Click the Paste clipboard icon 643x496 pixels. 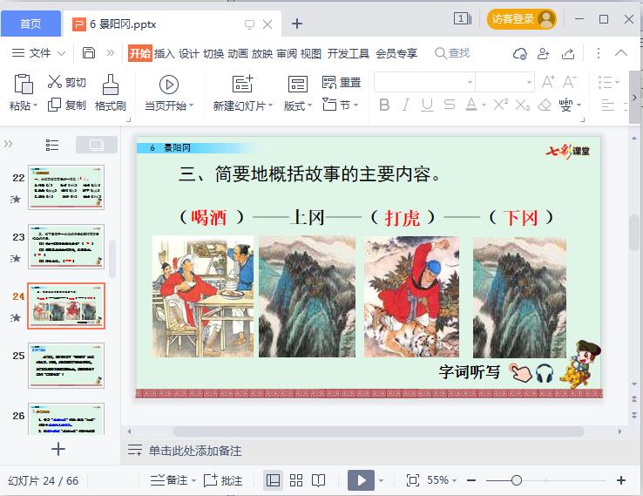coord(24,84)
